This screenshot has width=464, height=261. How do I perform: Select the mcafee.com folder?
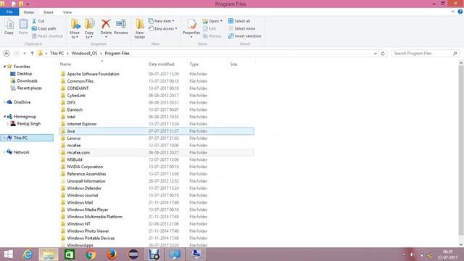pos(157,152)
